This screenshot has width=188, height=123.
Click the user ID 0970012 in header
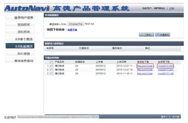[159, 8]
